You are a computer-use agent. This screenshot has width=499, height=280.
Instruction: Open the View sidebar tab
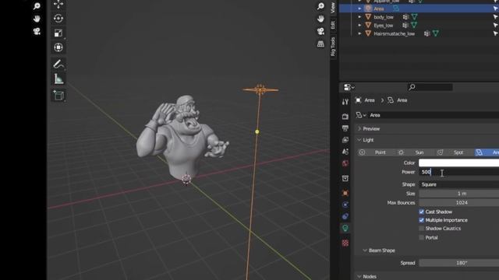333,8
